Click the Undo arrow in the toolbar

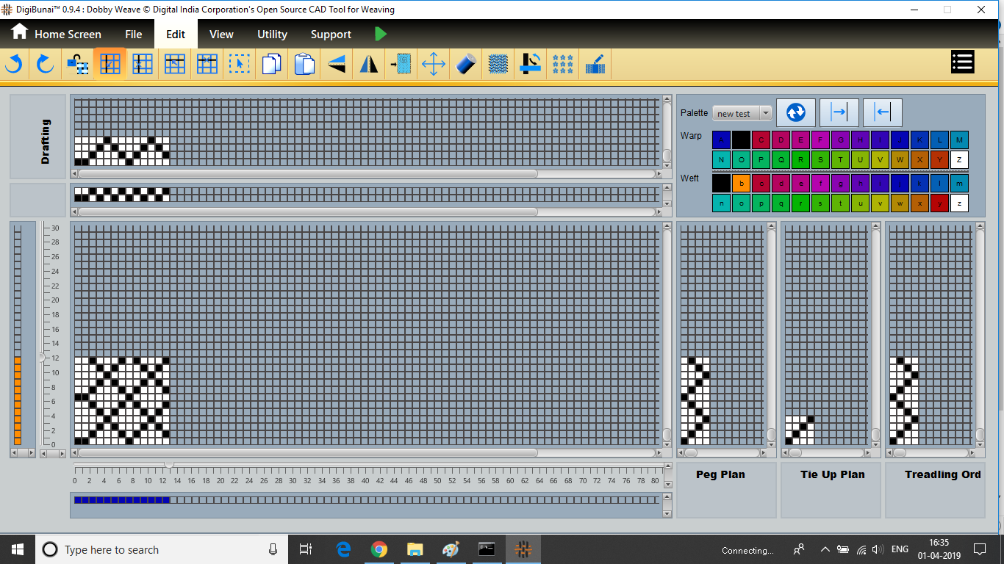[x=13, y=65]
